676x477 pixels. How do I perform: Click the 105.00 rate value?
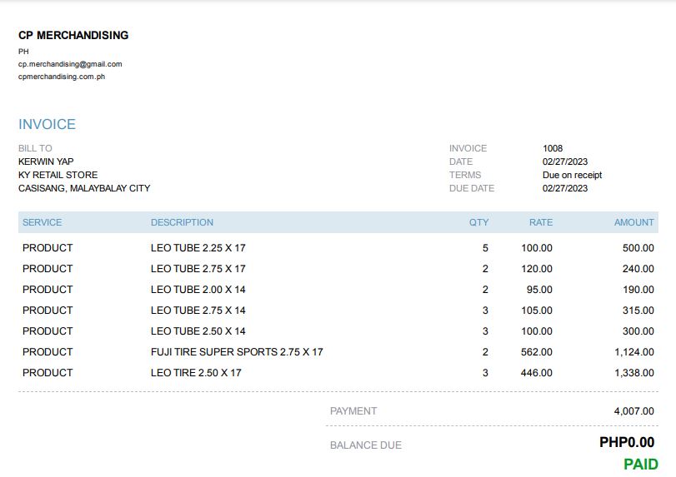pyautogui.click(x=537, y=311)
